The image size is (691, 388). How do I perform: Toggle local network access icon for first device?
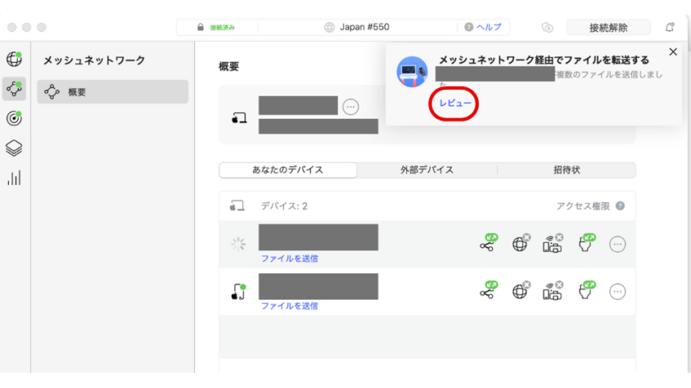553,243
